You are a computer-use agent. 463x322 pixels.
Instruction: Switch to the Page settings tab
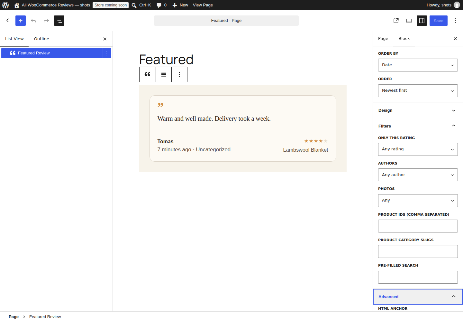click(383, 39)
